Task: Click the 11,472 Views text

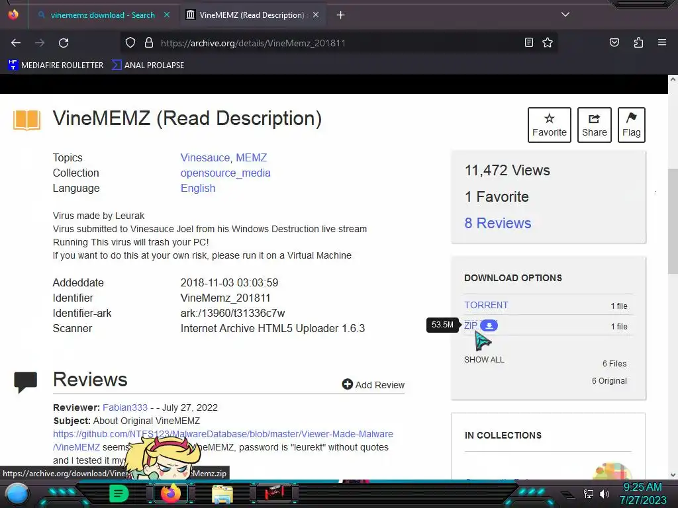Action: [507, 170]
